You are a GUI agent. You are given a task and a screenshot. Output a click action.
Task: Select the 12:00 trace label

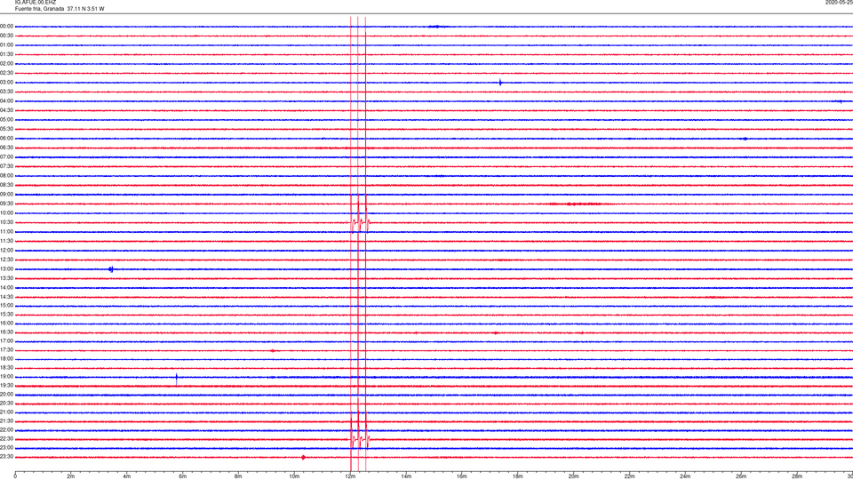[x=6, y=251]
